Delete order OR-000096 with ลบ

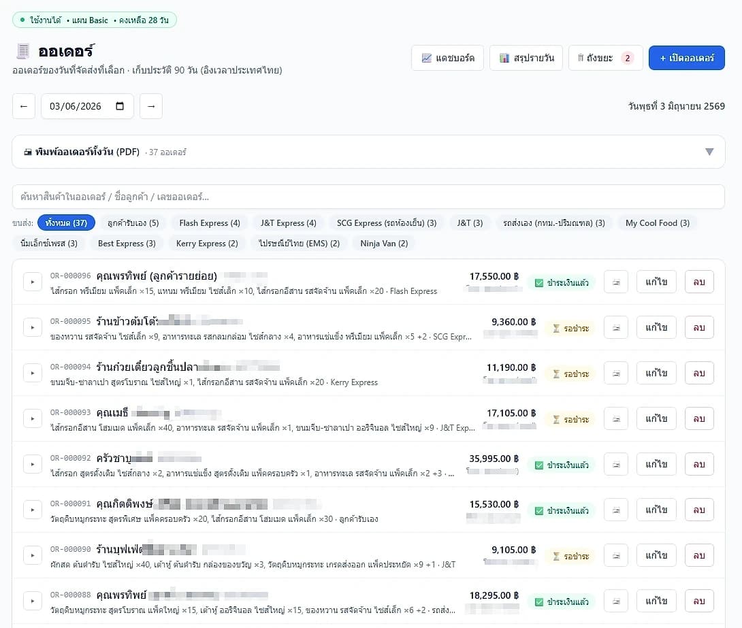click(x=699, y=282)
